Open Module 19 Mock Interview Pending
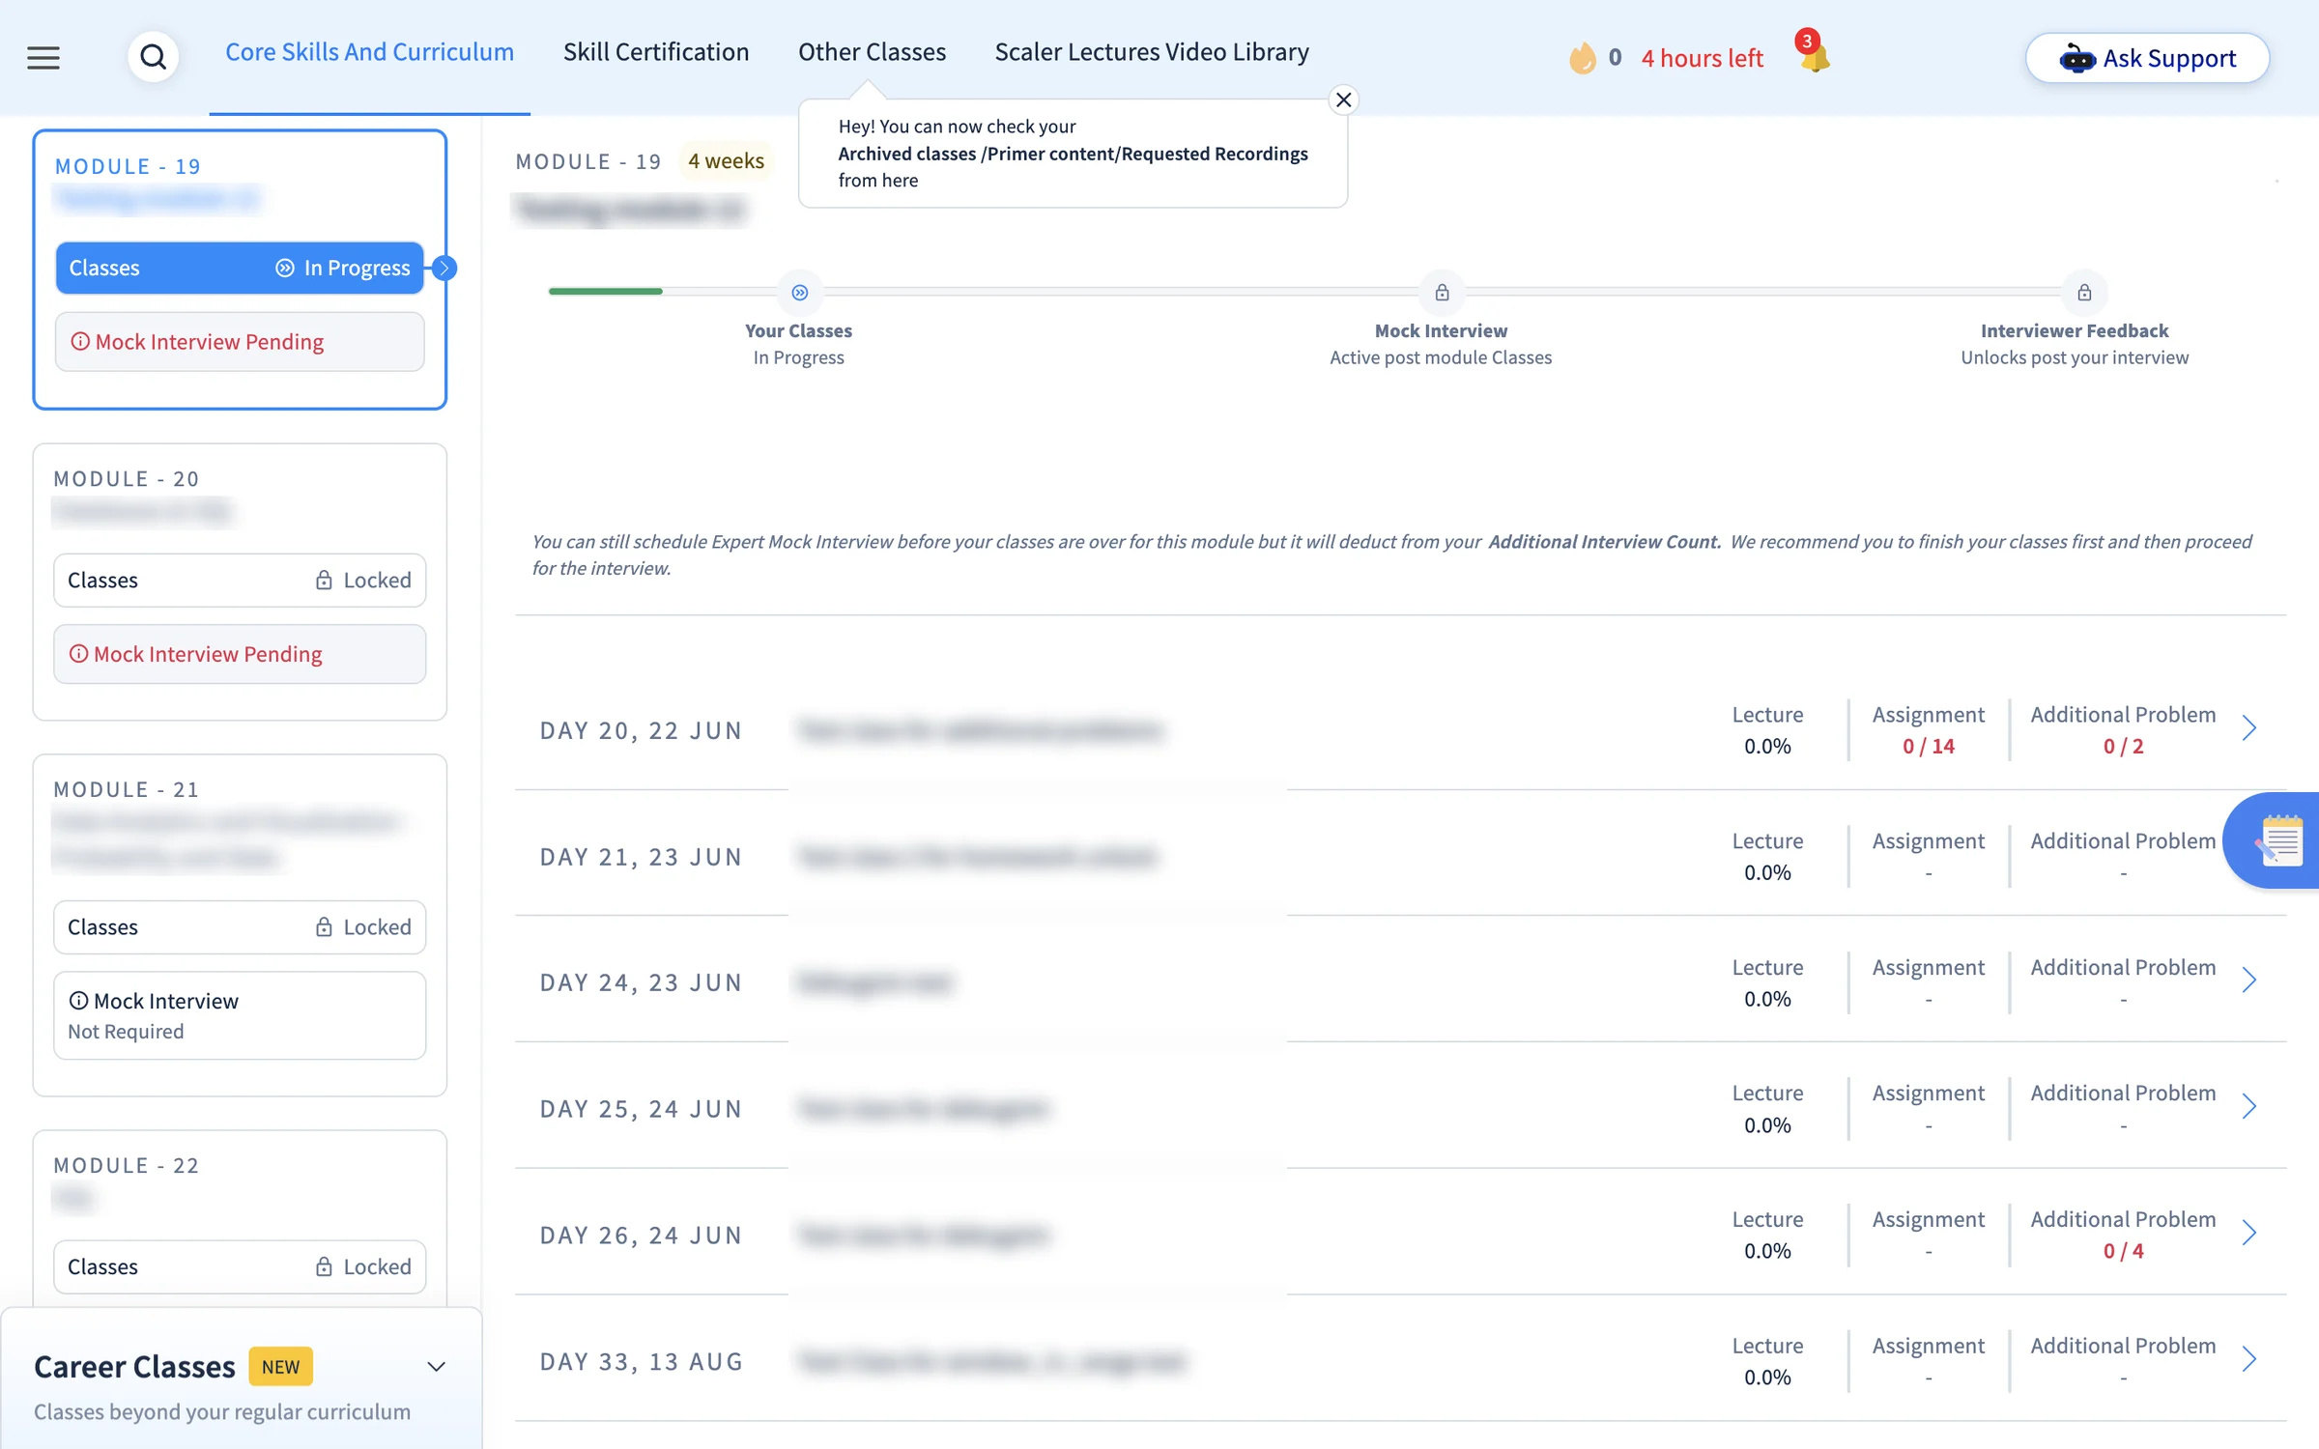2319x1449 pixels. coord(240,341)
